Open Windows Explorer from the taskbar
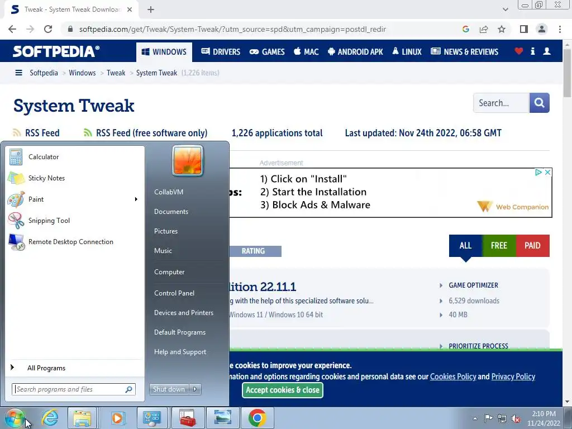This screenshot has height=429, width=572. tap(82, 418)
